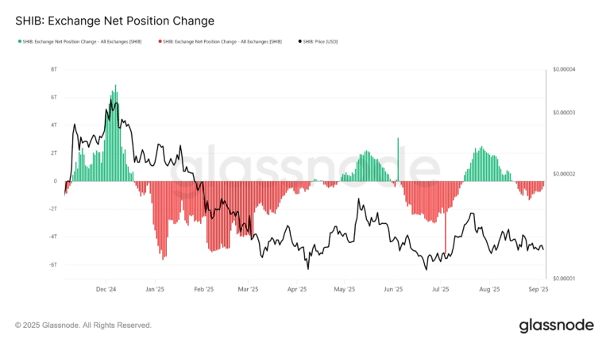Viewport: 610px width, 343px height.
Task: Click the 2025 Glassnode copyright text
Action: (83, 325)
